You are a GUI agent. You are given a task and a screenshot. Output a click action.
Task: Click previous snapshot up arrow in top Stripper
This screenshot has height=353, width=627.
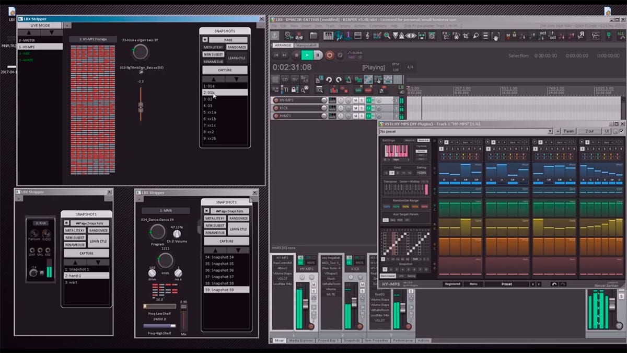pyautogui.click(x=214, y=79)
